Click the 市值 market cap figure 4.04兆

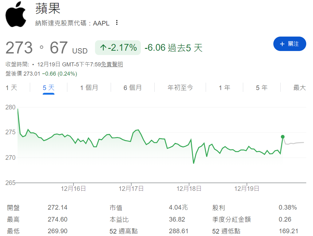[178, 207]
